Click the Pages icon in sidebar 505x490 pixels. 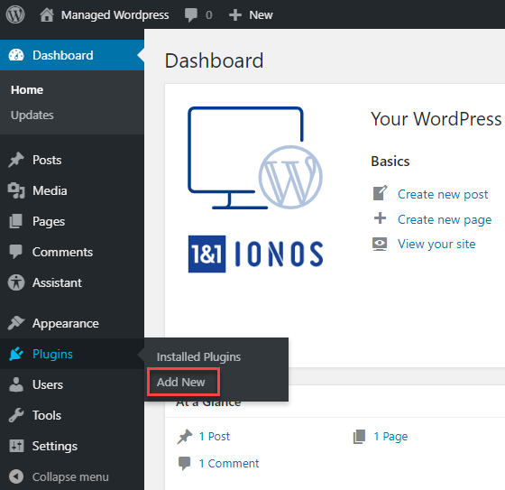click(x=16, y=221)
